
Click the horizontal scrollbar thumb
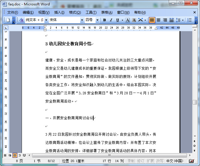point(110,155)
